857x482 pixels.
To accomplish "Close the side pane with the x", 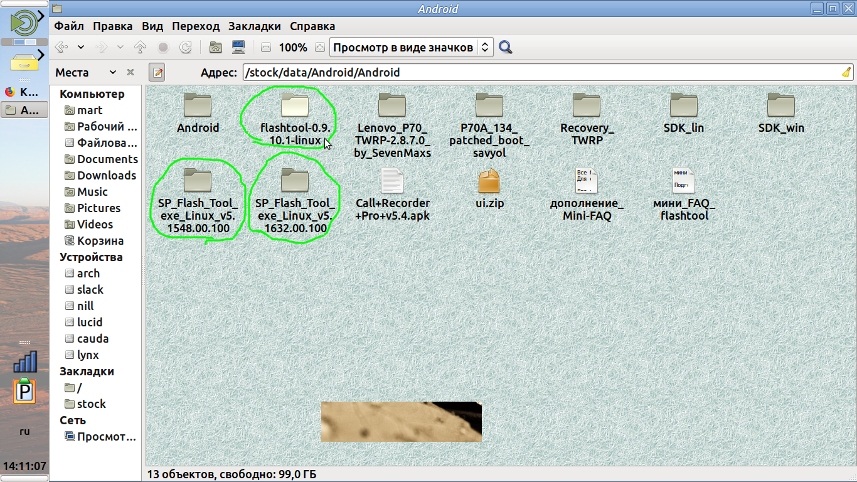I will (x=130, y=72).
